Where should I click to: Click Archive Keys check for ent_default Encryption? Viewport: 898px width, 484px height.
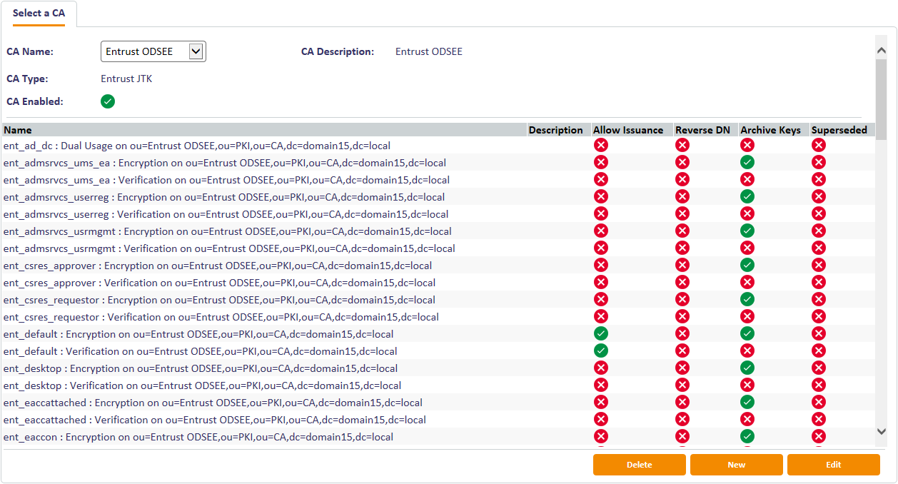coord(747,333)
